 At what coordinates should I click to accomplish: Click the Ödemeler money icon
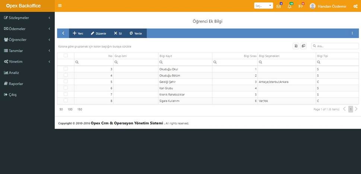click(x=6, y=29)
